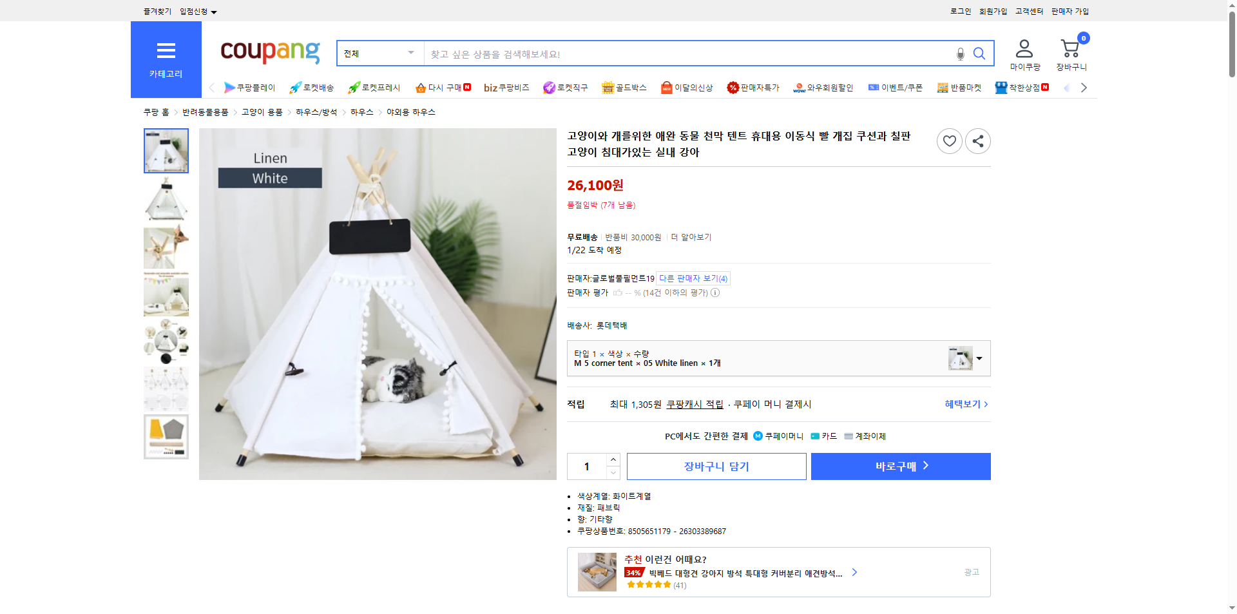This screenshot has width=1237, height=614.
Task: Expand the product option dropdown
Action: point(979,358)
